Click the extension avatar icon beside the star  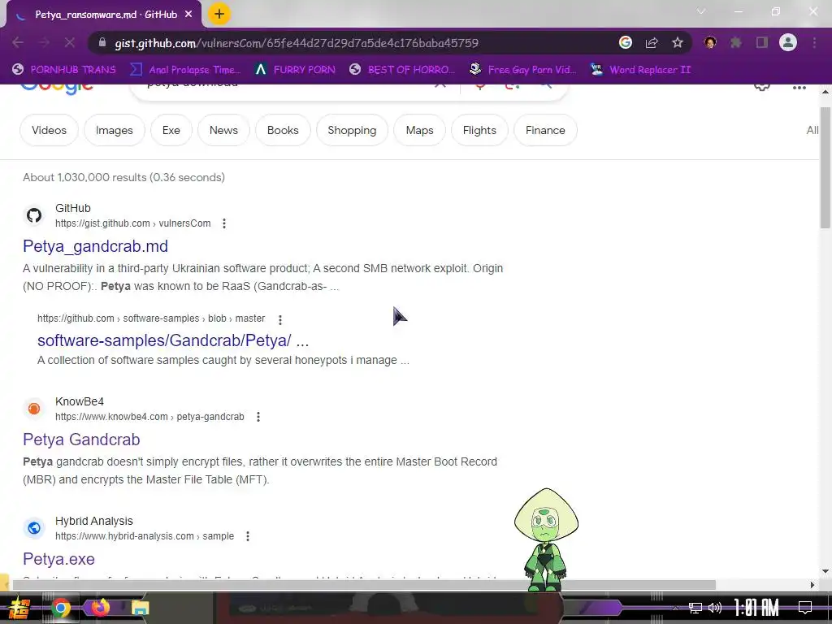710,42
